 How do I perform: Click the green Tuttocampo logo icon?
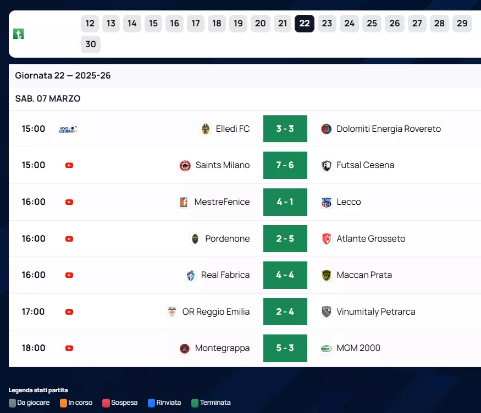pyautogui.click(x=19, y=34)
